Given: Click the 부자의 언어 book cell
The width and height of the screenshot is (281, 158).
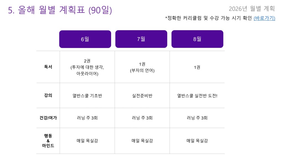Looking at the screenshot, I should (142, 67).
